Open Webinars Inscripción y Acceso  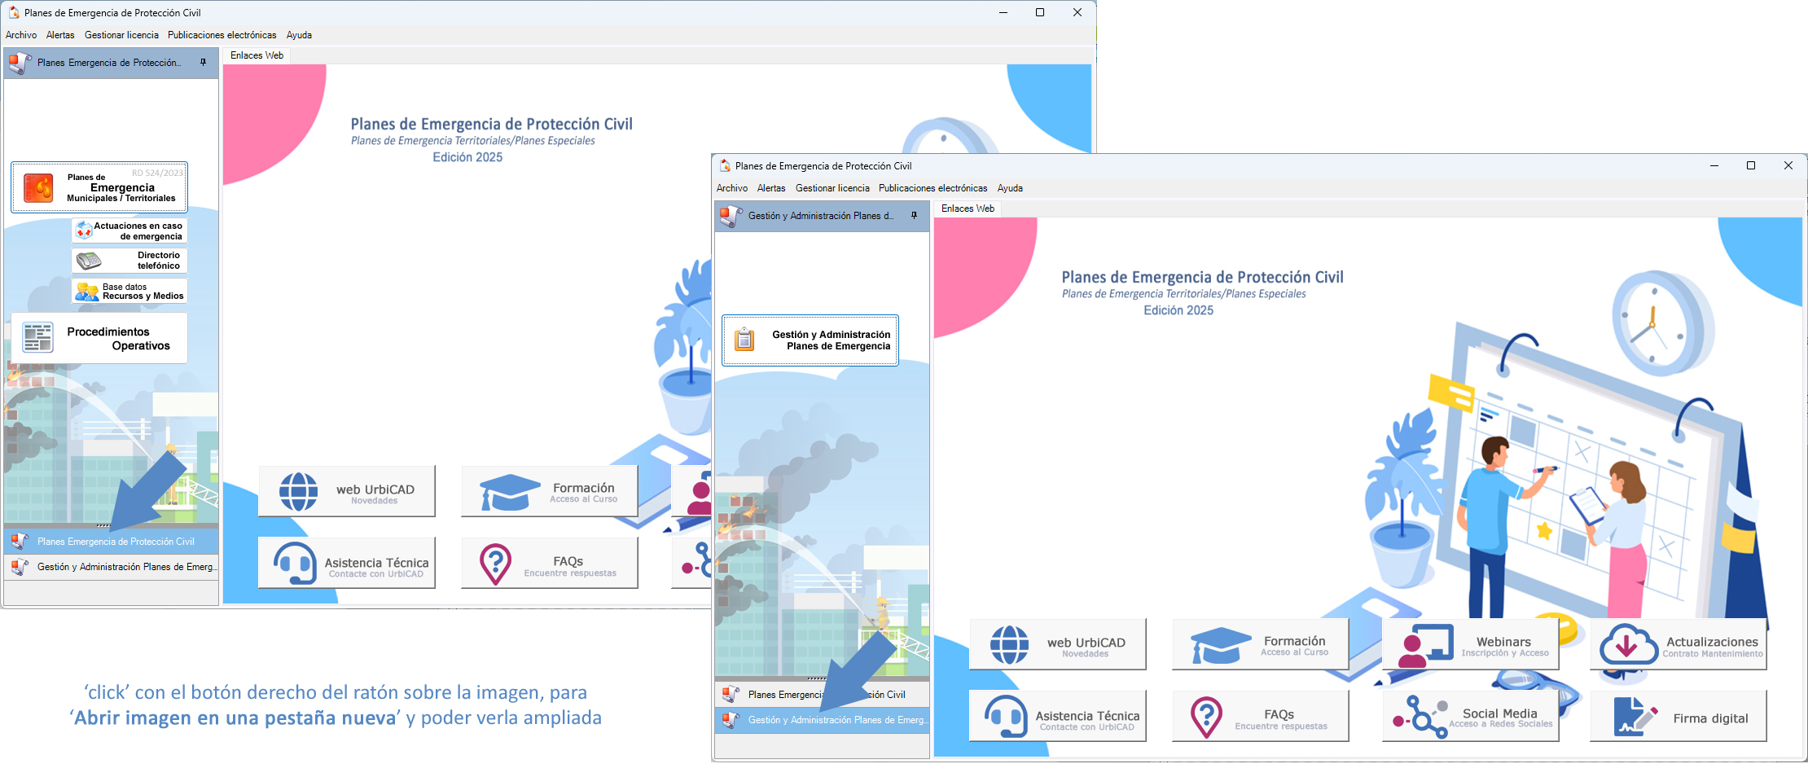pos(1471,644)
